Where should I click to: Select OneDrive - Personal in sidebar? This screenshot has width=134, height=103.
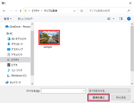coord(18,27)
